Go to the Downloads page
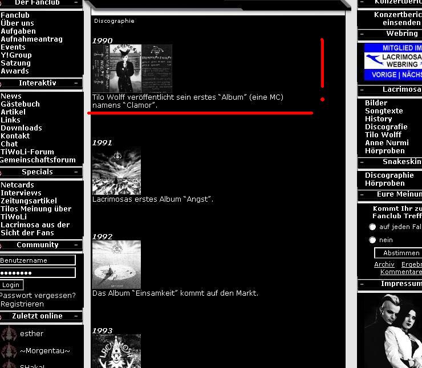This screenshot has width=422, height=368. point(21,128)
